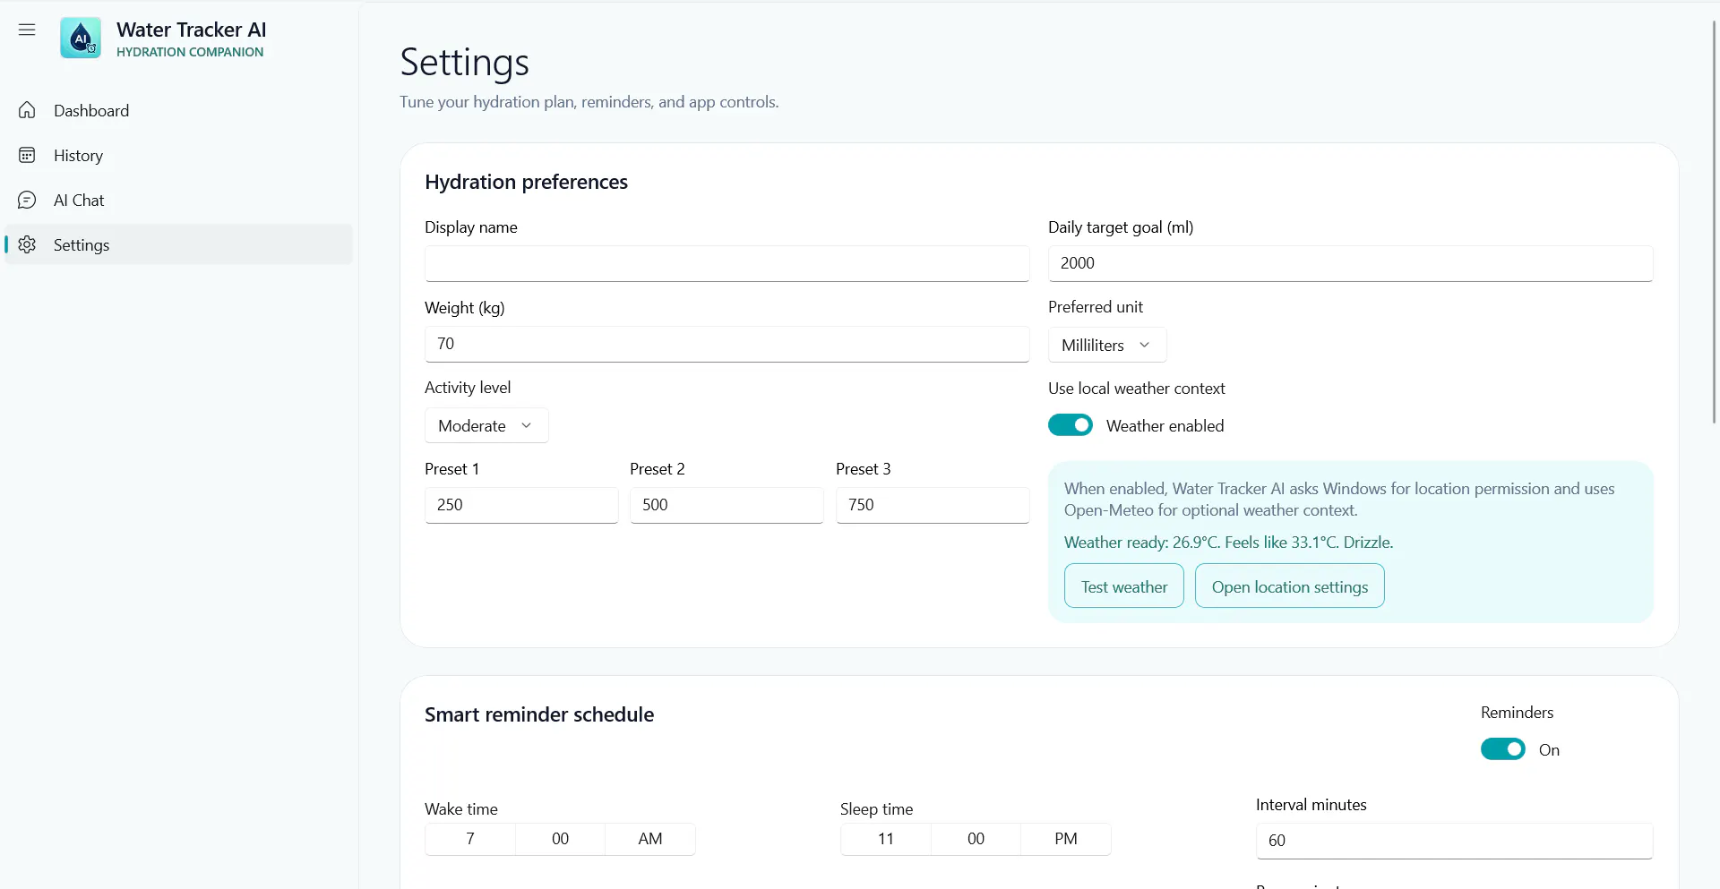Viewport: 1720px width, 889px height.
Task: Turn off the Reminders switch
Action: pyautogui.click(x=1503, y=749)
